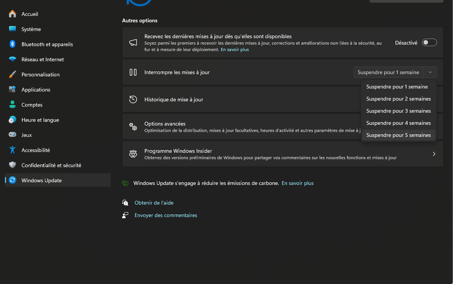Select Suspendre pour 4 semaines option
Viewport: 453px width, 284px height.
click(x=399, y=123)
